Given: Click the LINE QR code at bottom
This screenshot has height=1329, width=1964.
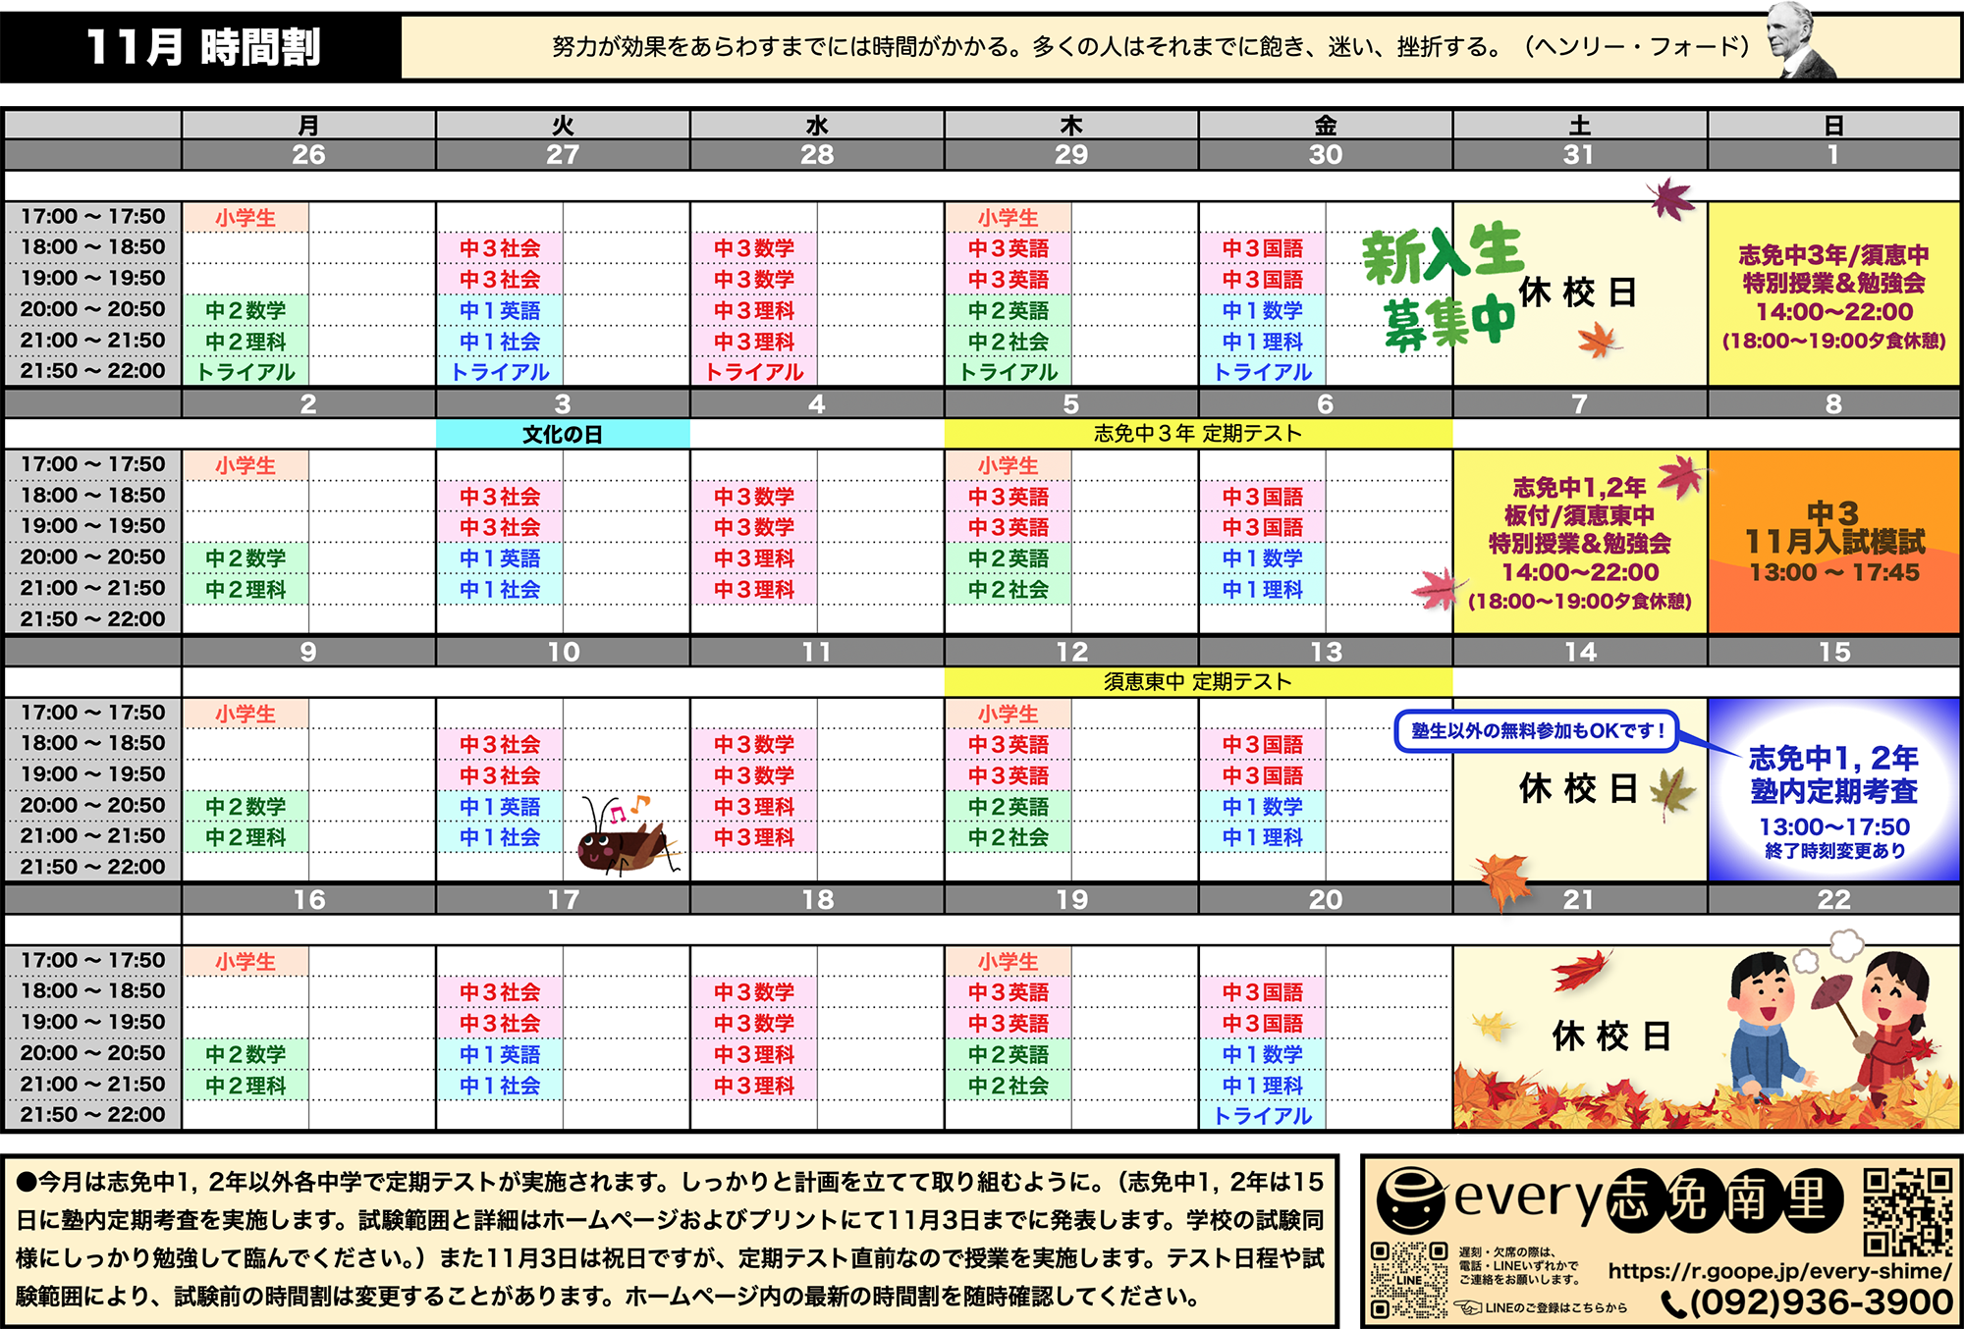Looking at the screenshot, I should coord(1409,1280).
